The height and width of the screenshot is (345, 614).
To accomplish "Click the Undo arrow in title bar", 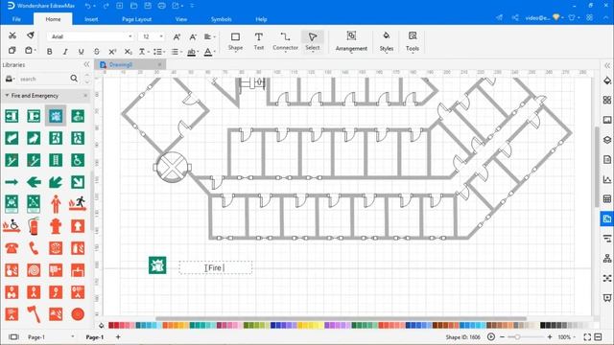I will [88, 6].
